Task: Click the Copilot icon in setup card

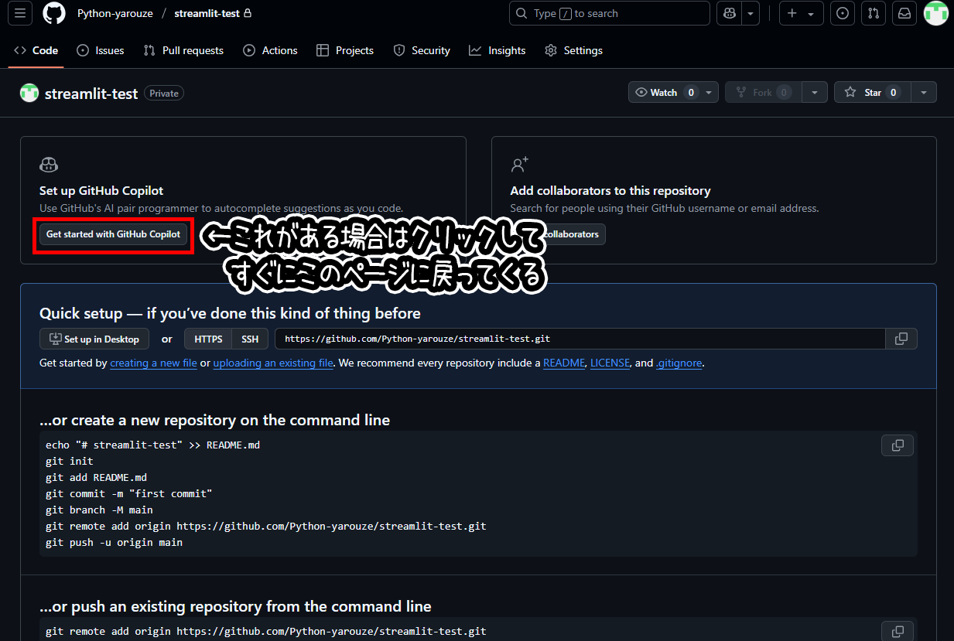Action: pos(48,165)
